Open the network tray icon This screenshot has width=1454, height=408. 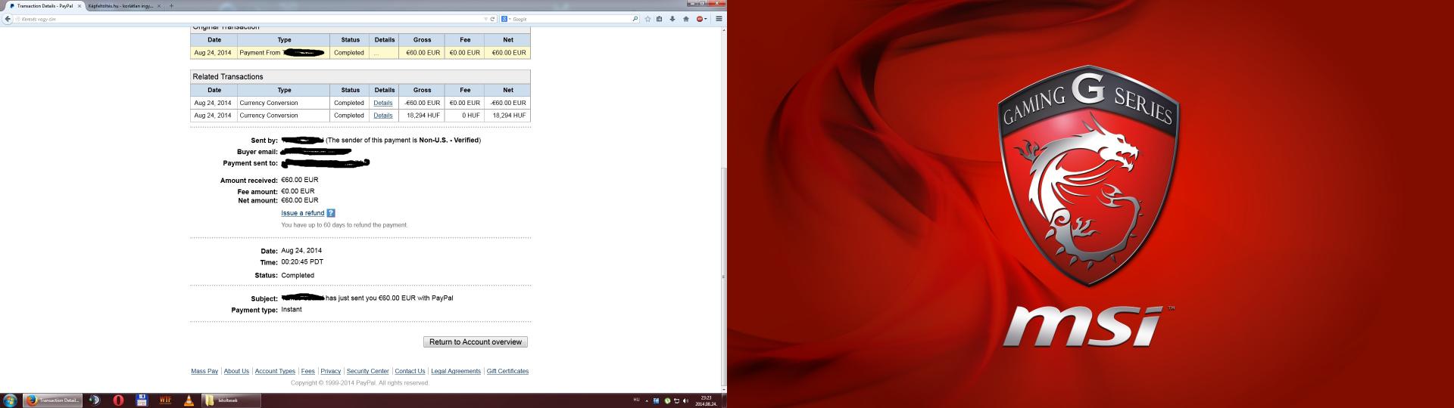[676, 400]
